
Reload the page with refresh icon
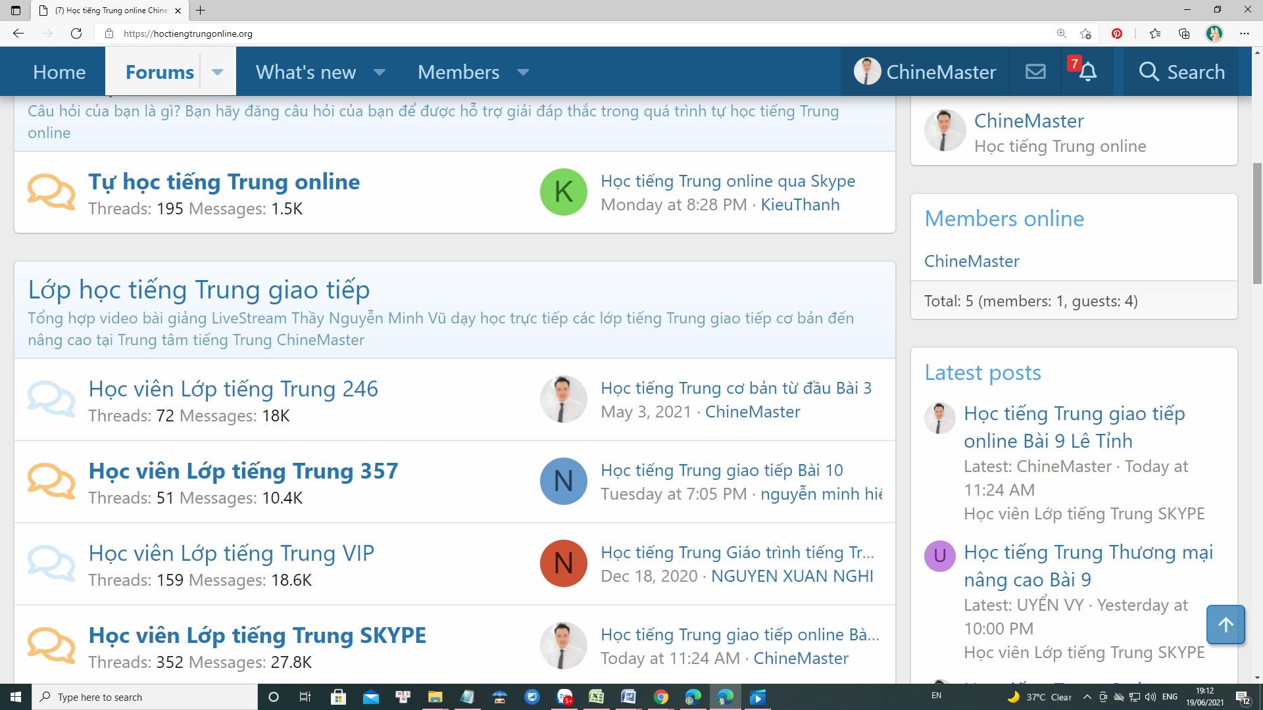click(x=76, y=34)
